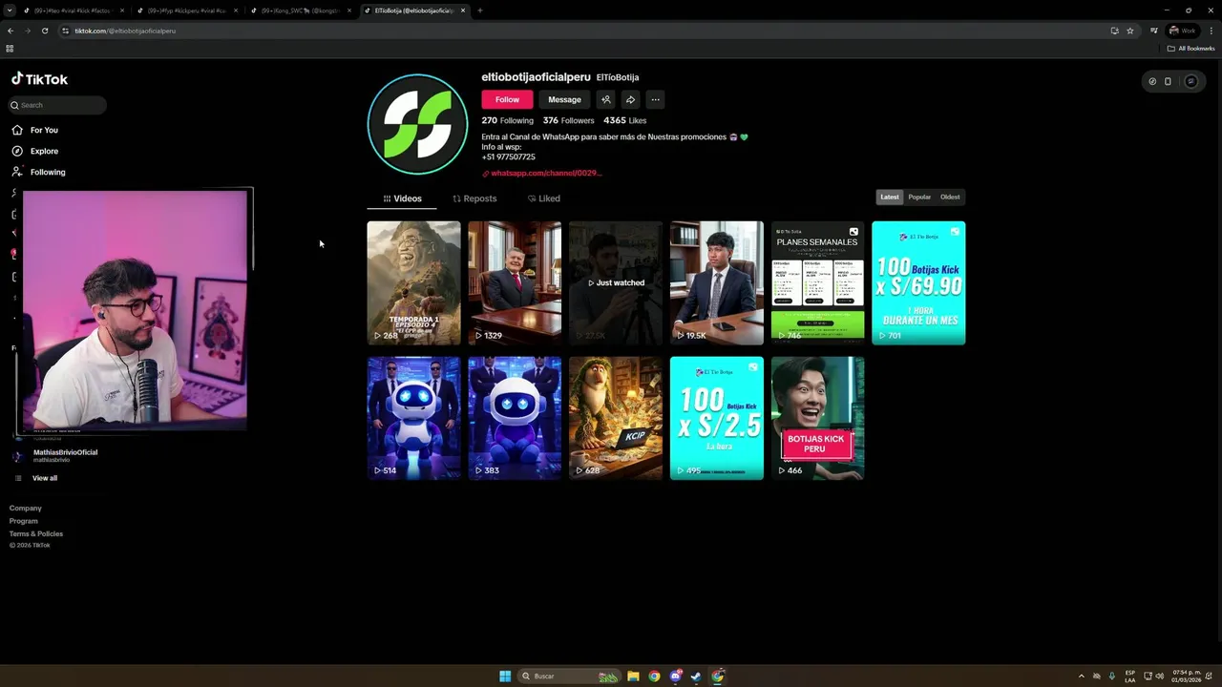1222x687 pixels.
Task: Click the phone get-app icon in top-right pill
Action: pos(1168,81)
